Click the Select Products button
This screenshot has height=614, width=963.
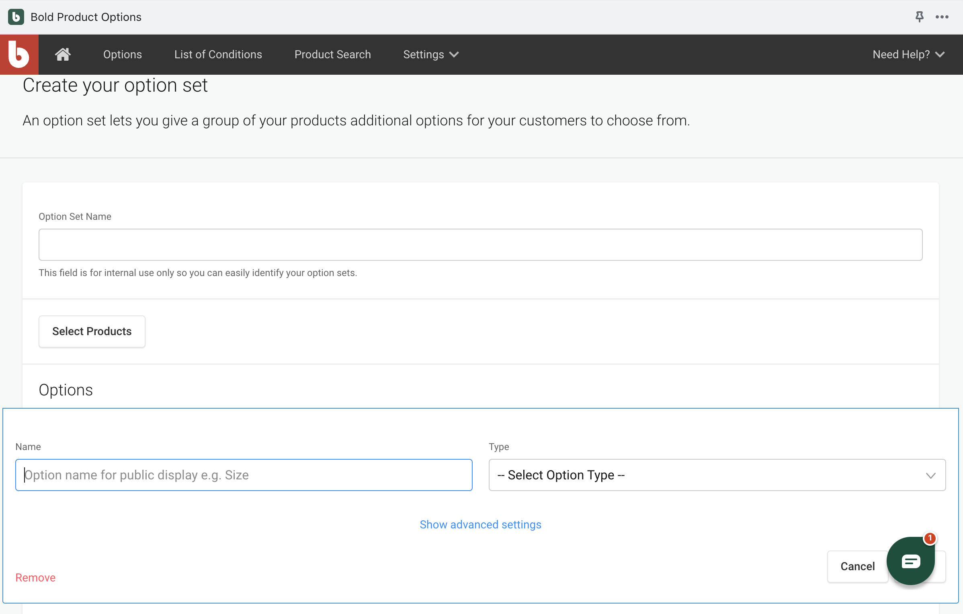(92, 331)
